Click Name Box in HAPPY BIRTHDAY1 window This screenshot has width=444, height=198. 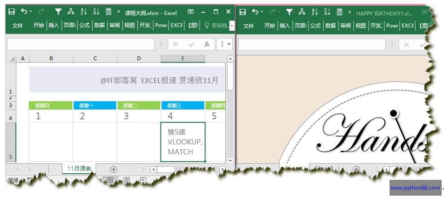tap(312, 44)
